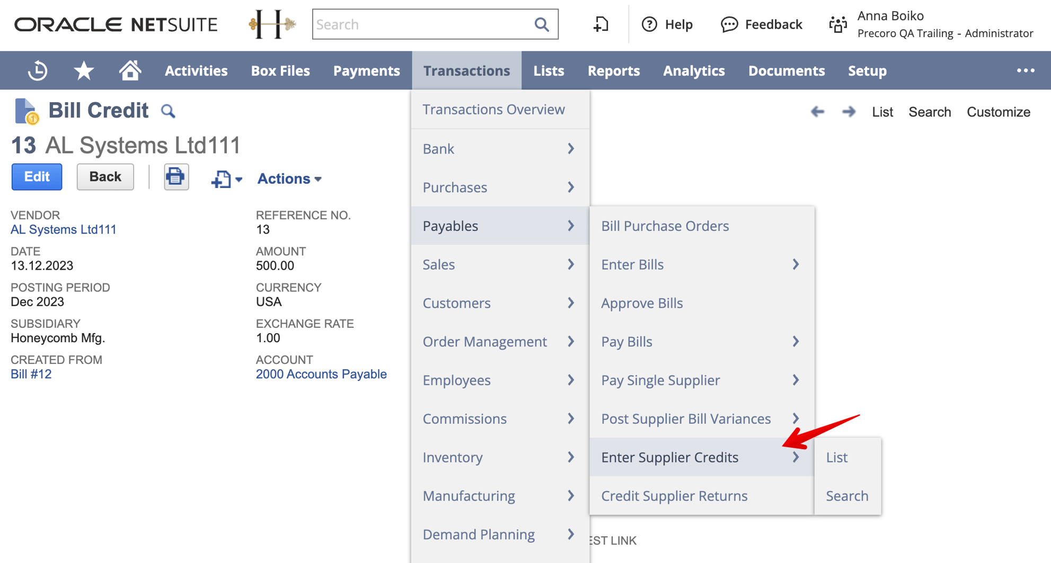Click the roles icon beside Anna Boiko

[838, 24]
